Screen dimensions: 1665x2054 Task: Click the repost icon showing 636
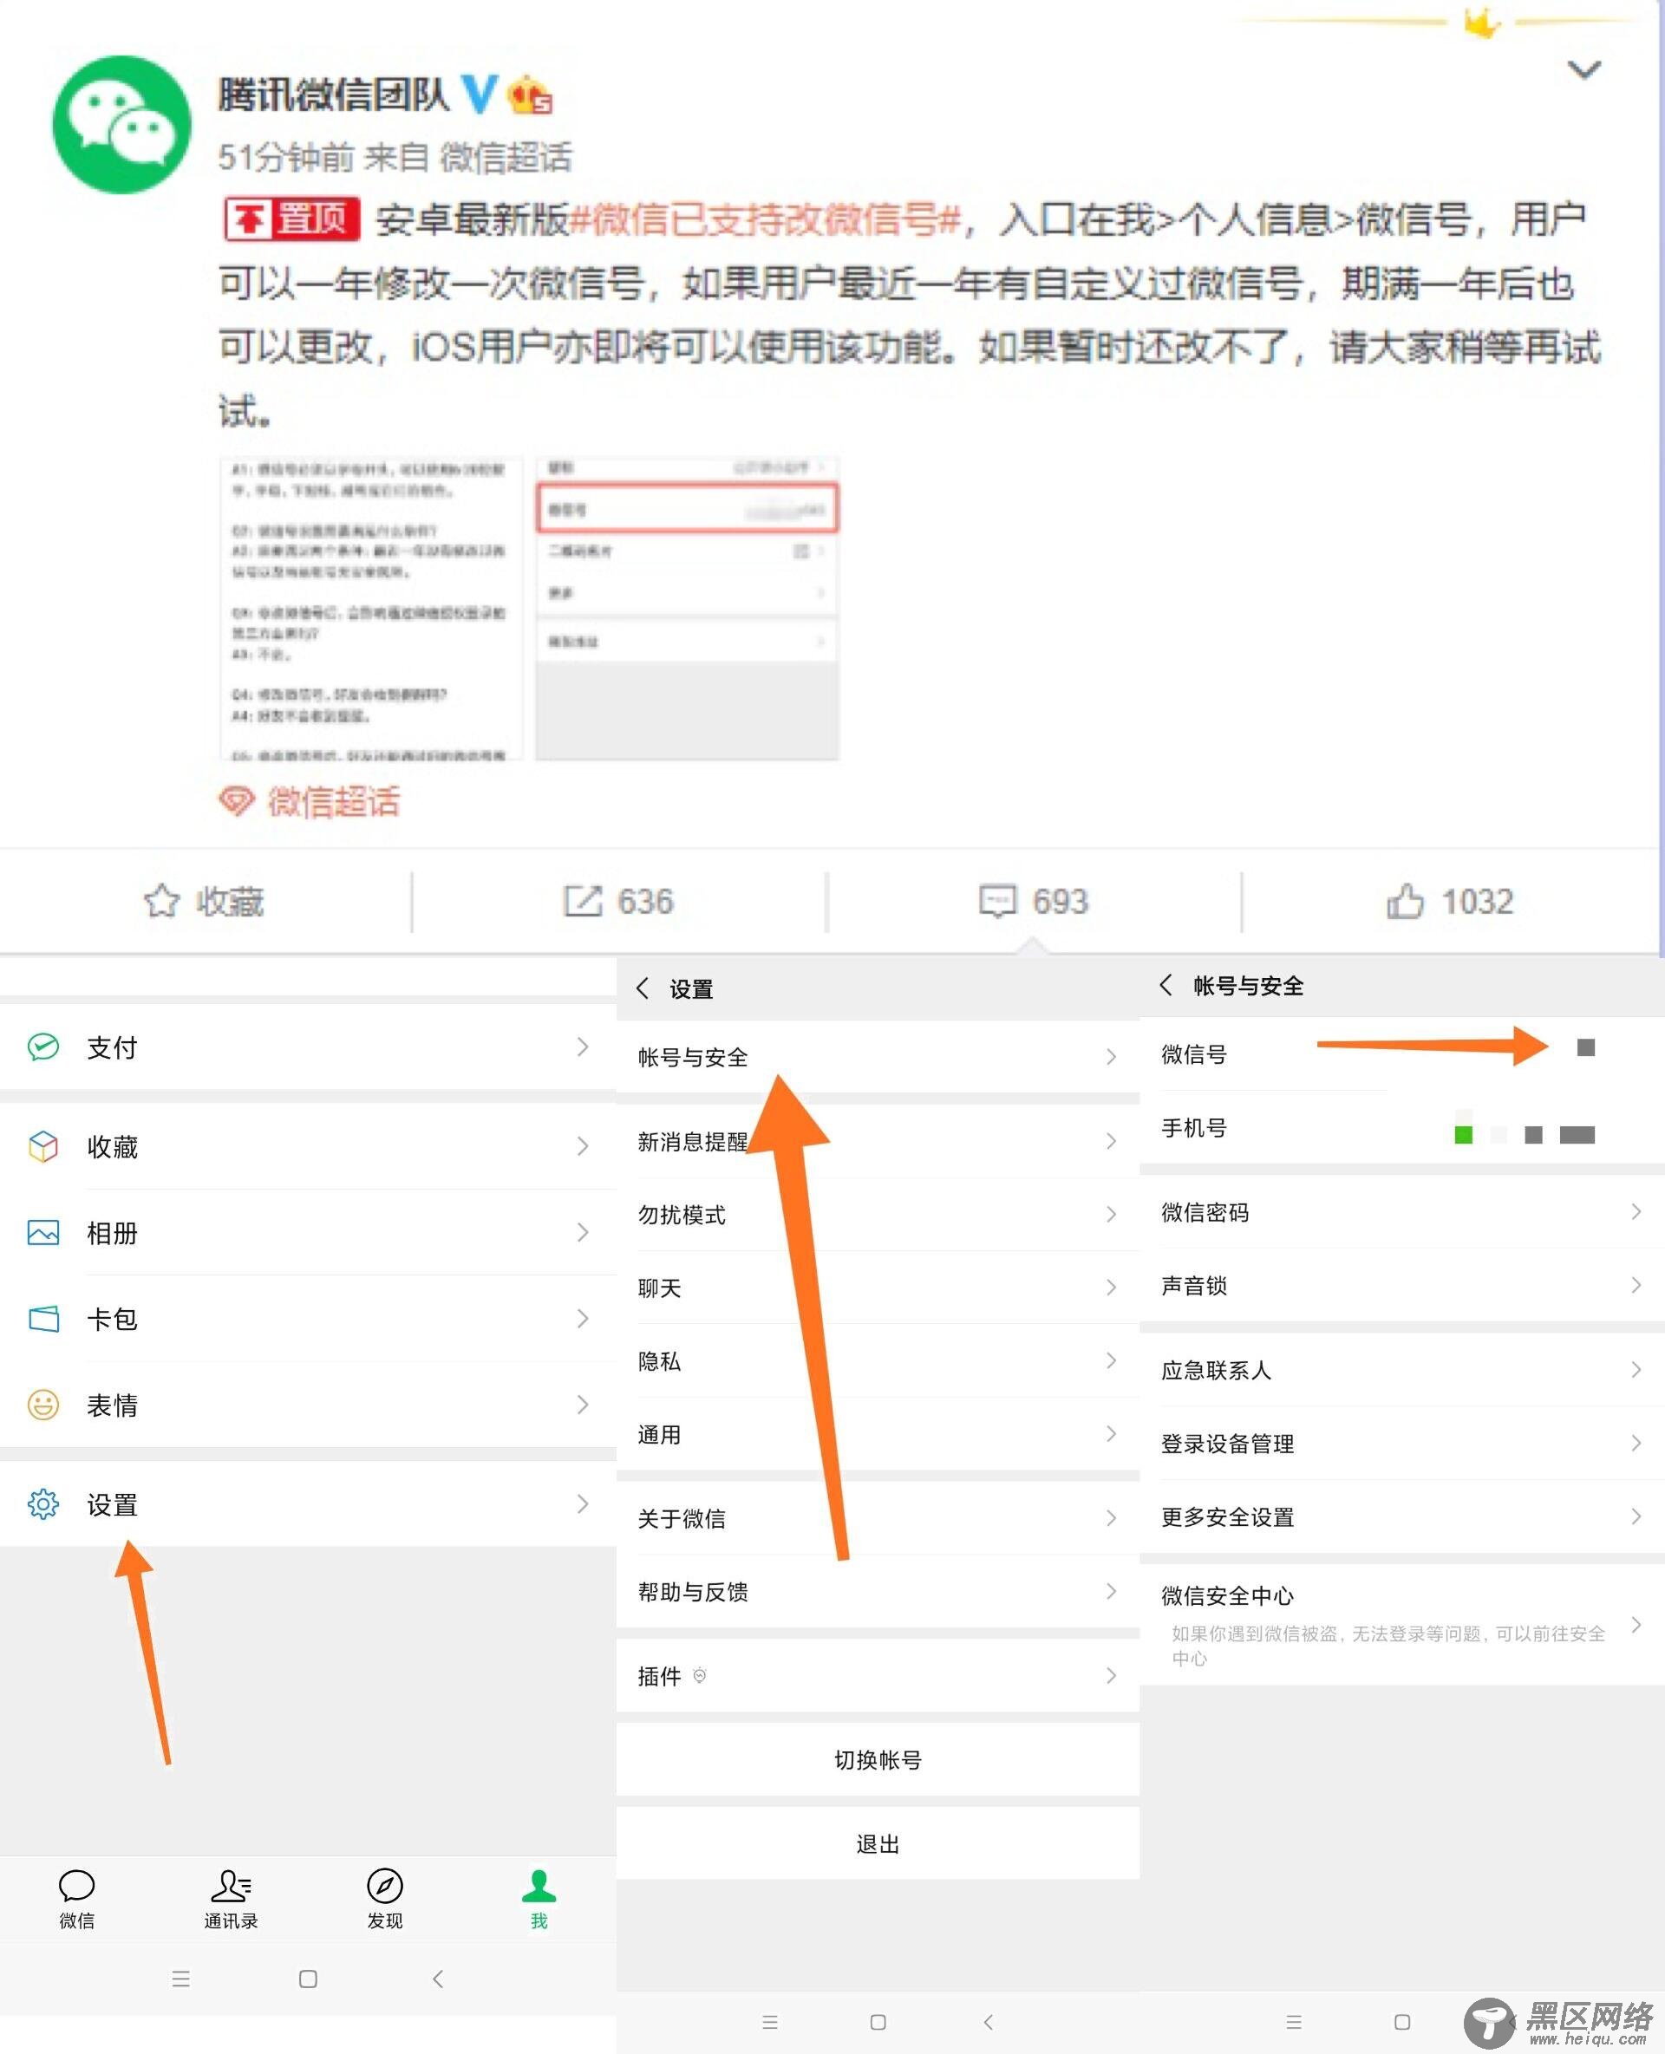point(582,902)
